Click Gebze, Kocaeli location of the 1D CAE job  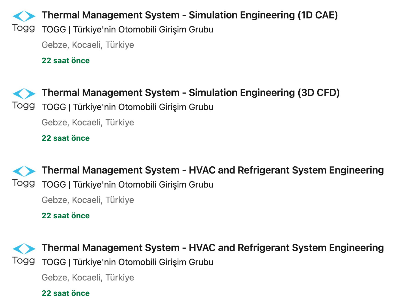pos(88,45)
